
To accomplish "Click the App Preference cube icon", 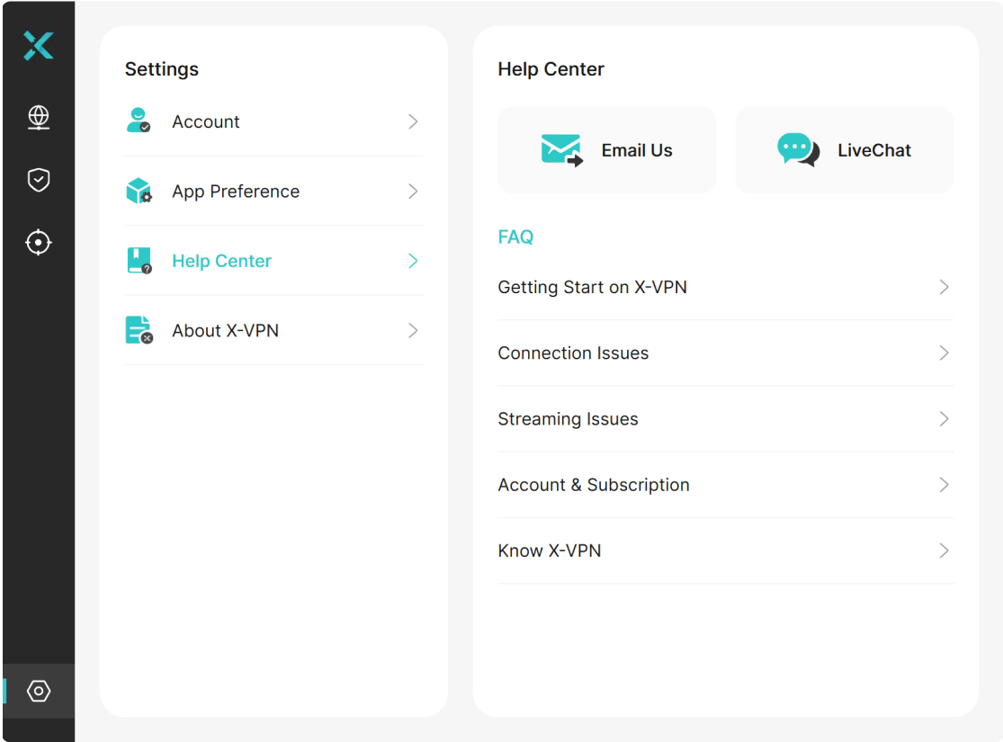I will click(139, 191).
